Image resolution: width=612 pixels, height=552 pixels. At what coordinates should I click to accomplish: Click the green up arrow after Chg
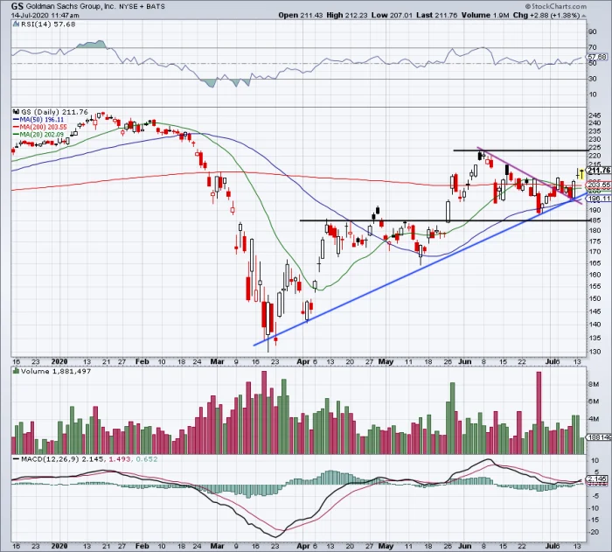pos(583,16)
